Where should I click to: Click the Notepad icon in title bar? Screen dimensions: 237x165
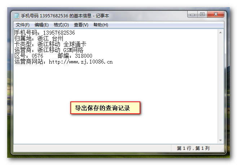pos(17,16)
